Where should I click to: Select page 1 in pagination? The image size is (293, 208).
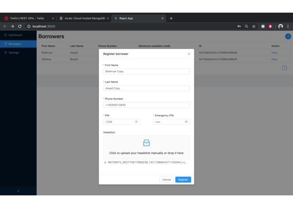285,67
